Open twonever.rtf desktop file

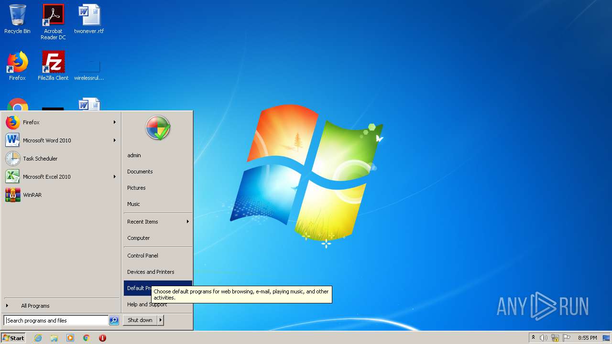coord(89,19)
